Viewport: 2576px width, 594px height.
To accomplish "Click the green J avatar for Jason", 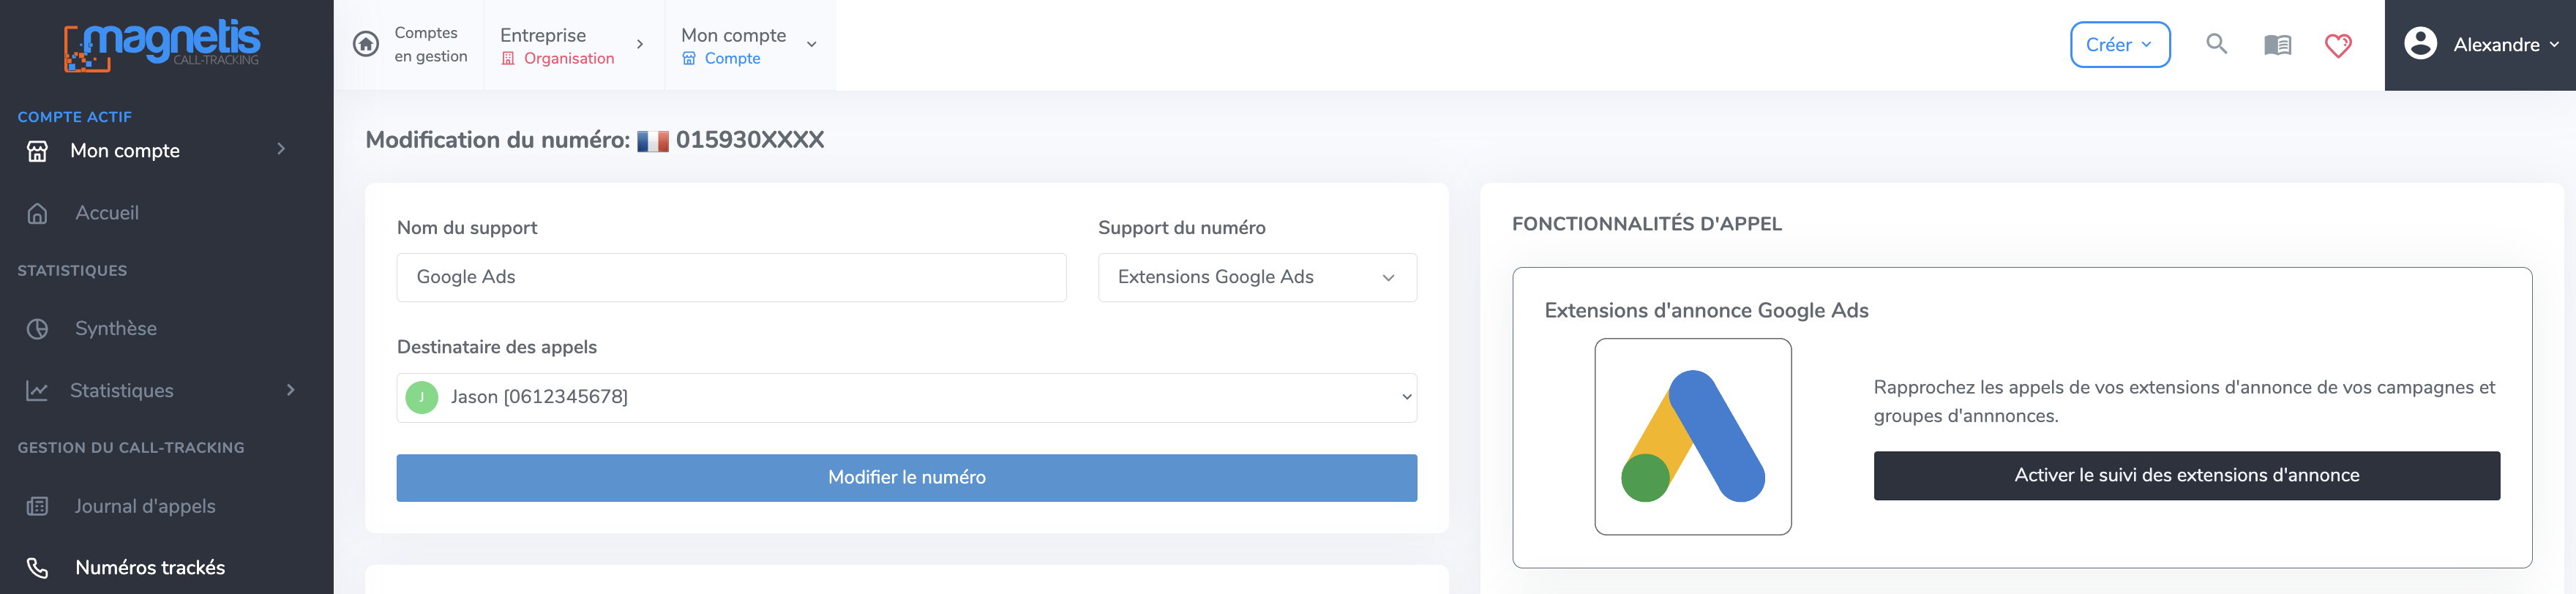I will tap(422, 398).
